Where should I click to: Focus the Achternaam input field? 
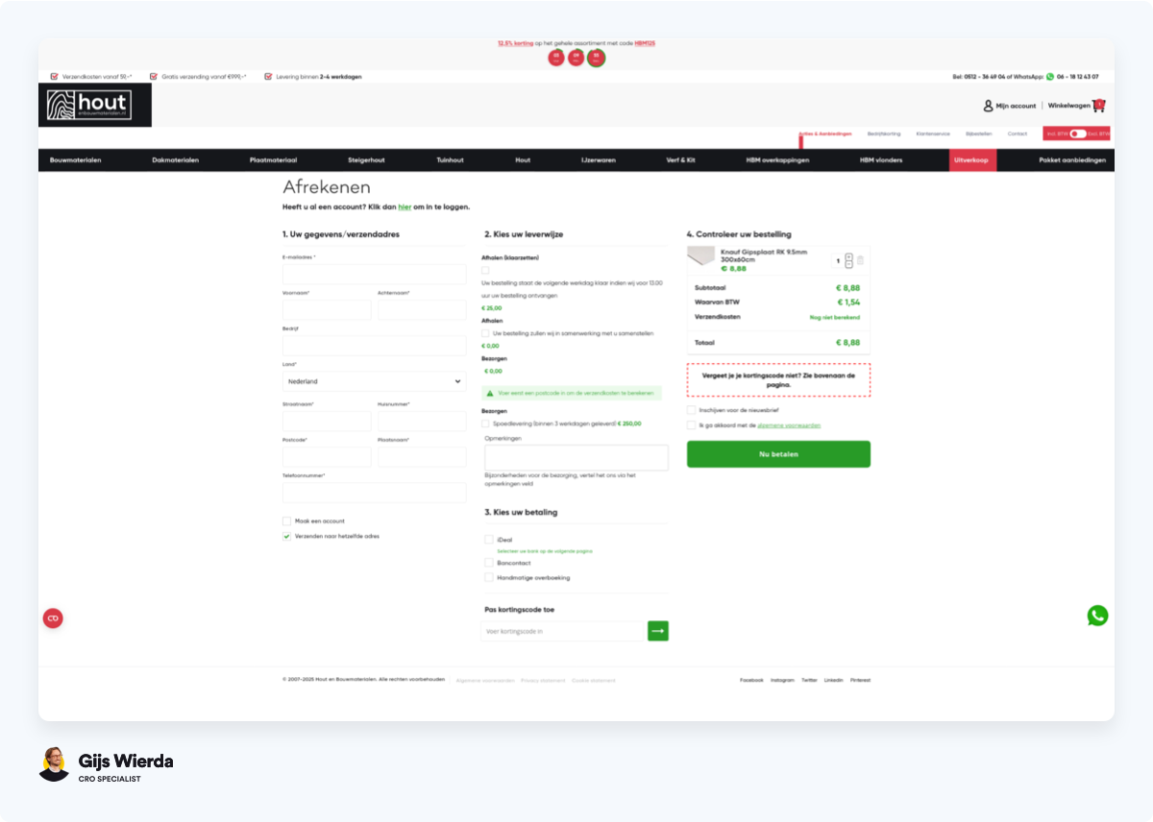coord(422,310)
